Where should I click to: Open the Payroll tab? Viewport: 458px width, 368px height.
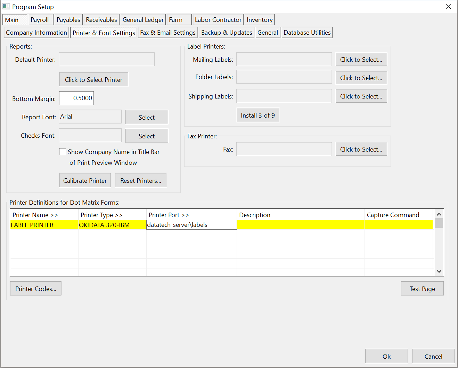tap(40, 20)
